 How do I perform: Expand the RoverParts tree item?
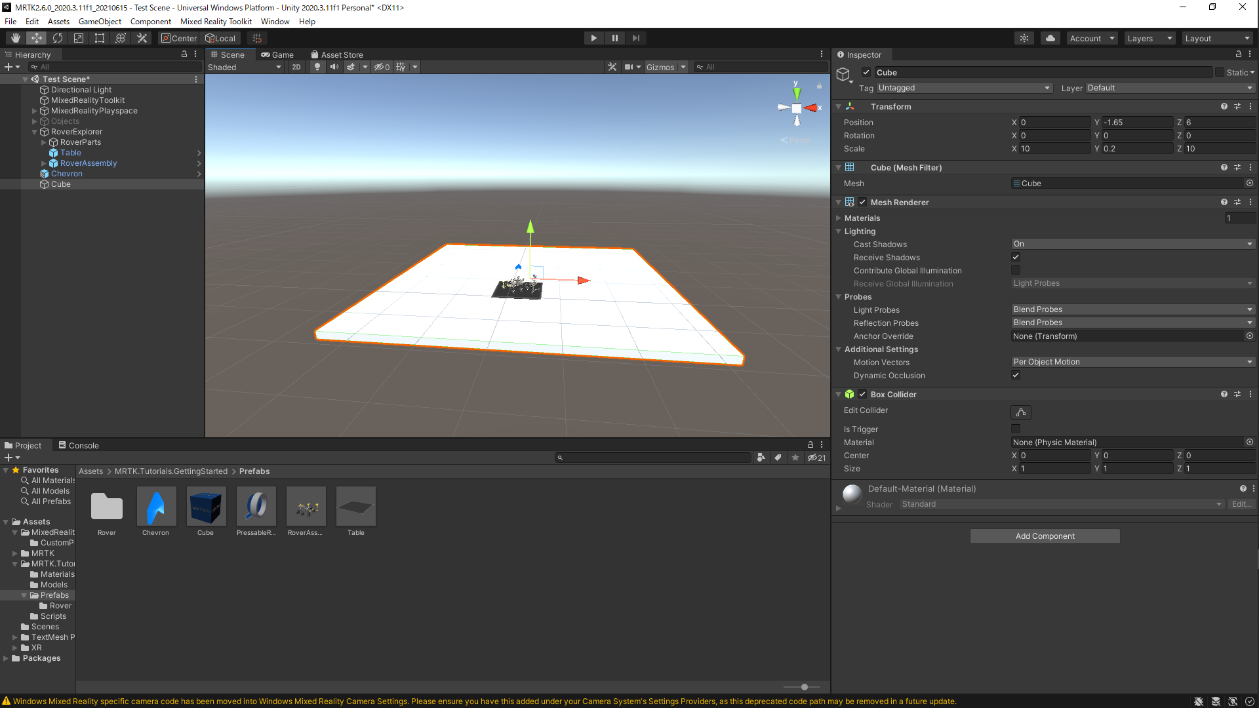(44, 142)
